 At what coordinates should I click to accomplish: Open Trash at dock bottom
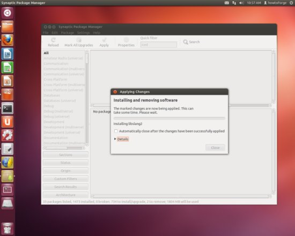coord(8,228)
